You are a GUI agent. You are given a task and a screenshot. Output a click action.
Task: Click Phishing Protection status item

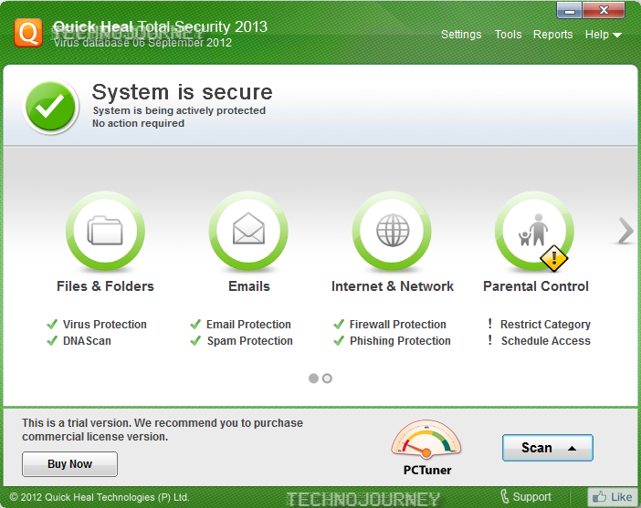(392, 340)
